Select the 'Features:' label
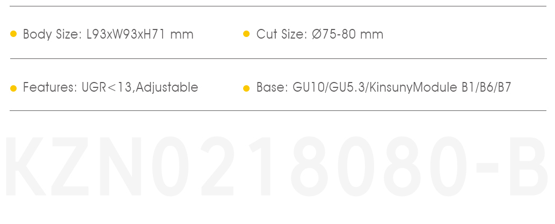This screenshot has height=224, width=555. point(50,87)
